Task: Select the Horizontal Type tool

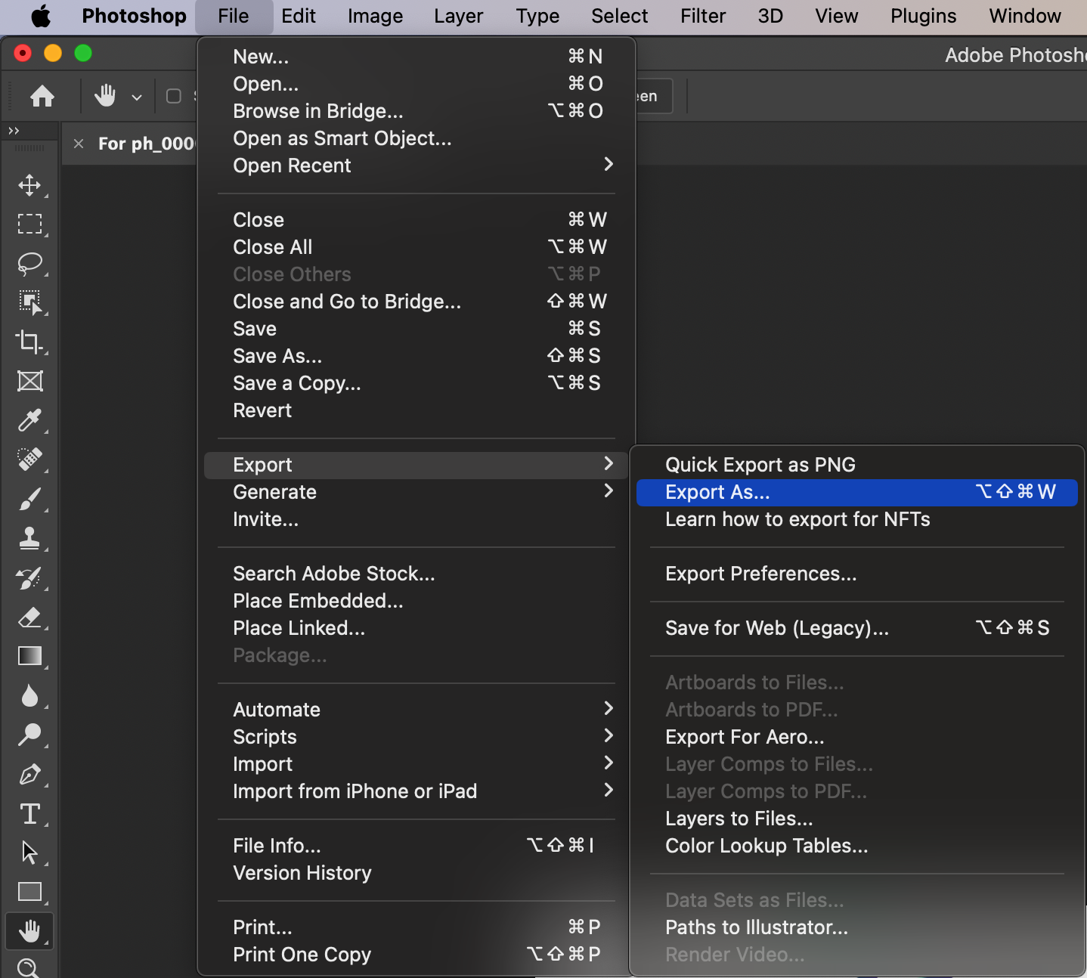Action: [29, 814]
